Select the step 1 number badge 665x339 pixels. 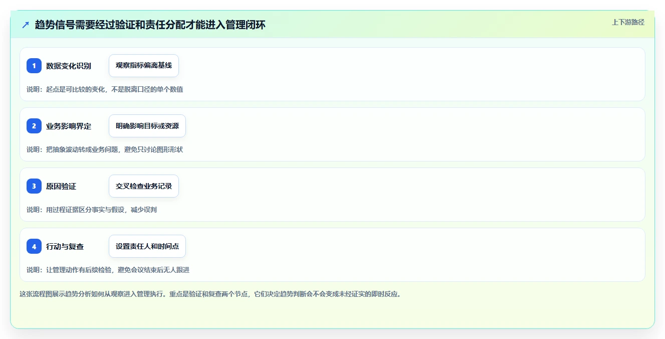click(x=34, y=66)
